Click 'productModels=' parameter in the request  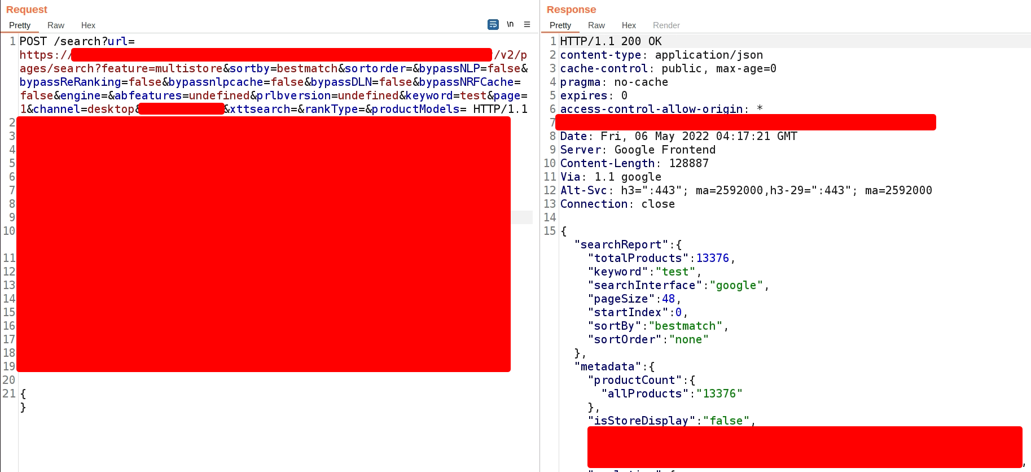click(419, 109)
